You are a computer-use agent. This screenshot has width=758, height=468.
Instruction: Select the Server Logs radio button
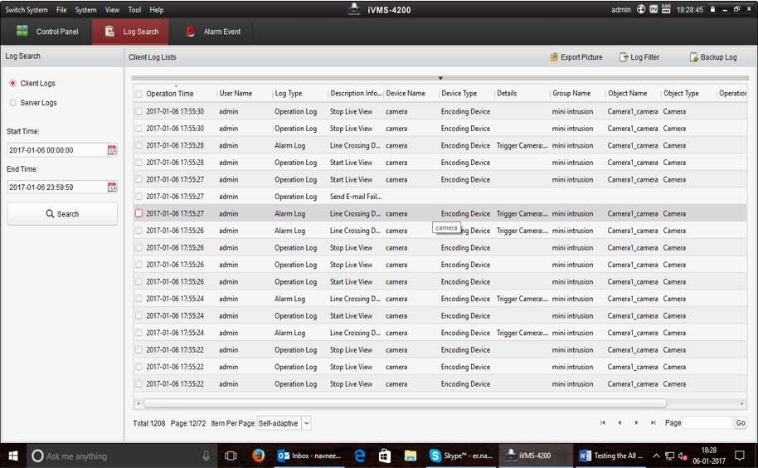[x=12, y=103]
